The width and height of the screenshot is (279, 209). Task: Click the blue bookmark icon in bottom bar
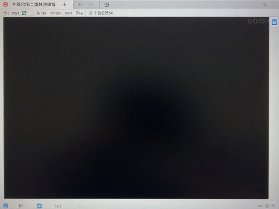(x=6, y=206)
